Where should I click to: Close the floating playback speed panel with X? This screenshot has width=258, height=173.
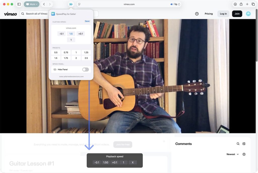(x=133, y=162)
